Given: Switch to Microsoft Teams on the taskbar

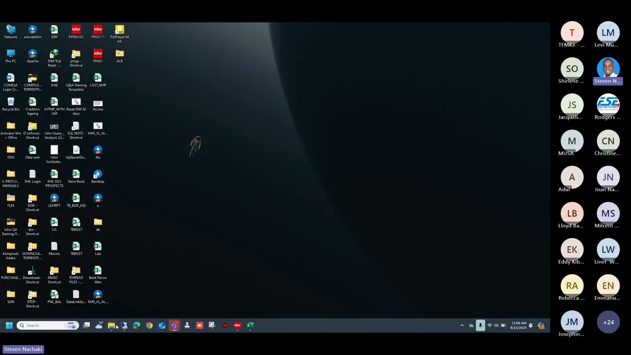Looking at the screenshot, I should click(174, 325).
